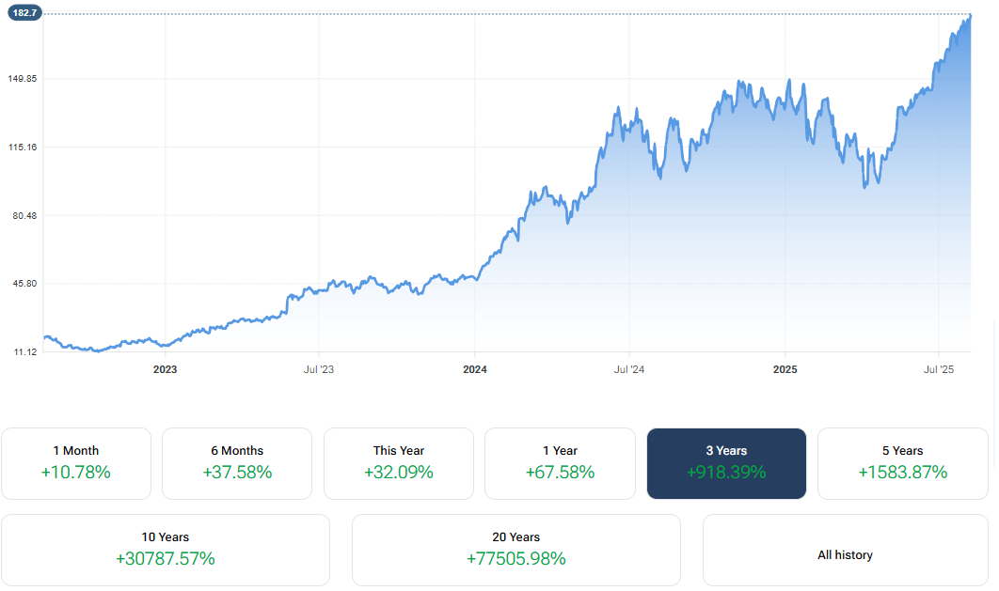
Task: Click the Jul '23 x-axis label
Action: pyautogui.click(x=319, y=370)
